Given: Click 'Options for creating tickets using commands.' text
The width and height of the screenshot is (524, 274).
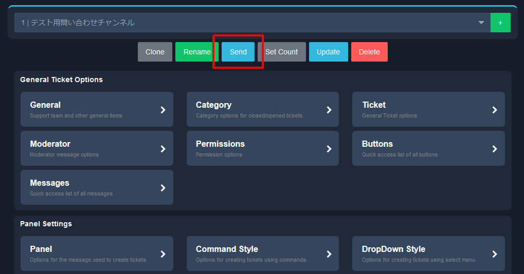Looking at the screenshot, I should (251, 260).
